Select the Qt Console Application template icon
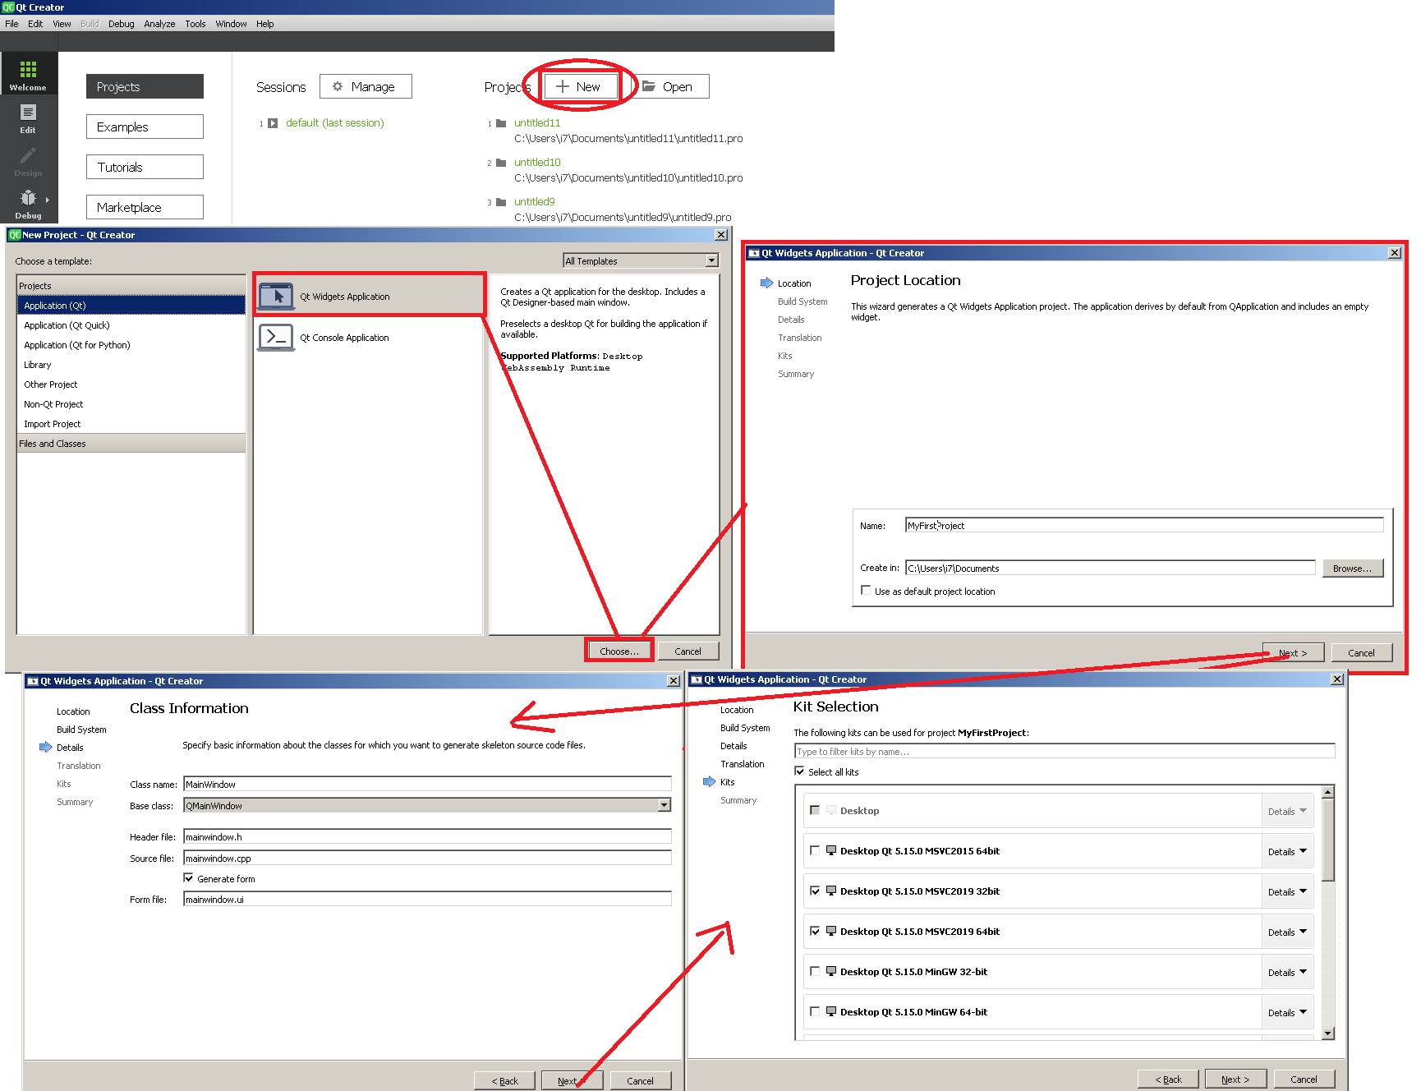 277,337
